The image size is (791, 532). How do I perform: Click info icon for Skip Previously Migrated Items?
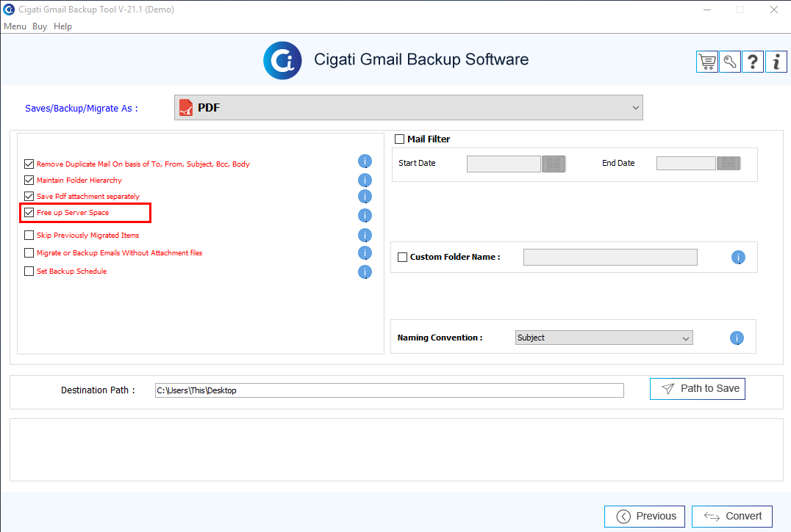click(x=365, y=235)
